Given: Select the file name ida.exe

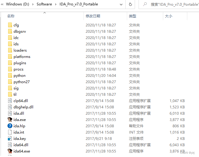Looking at the screenshot, I should point(20,119).
